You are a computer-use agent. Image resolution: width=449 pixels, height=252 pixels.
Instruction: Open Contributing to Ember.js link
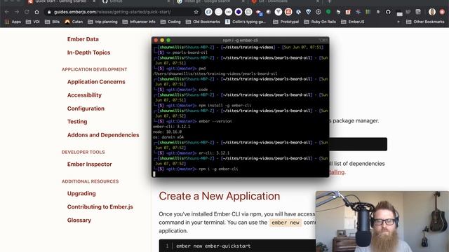[x=100, y=207]
